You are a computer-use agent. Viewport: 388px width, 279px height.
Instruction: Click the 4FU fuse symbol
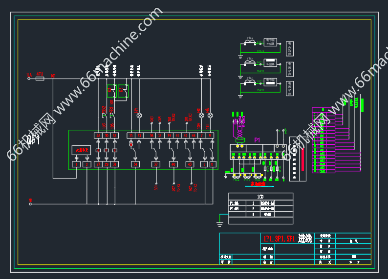pos(40,78)
